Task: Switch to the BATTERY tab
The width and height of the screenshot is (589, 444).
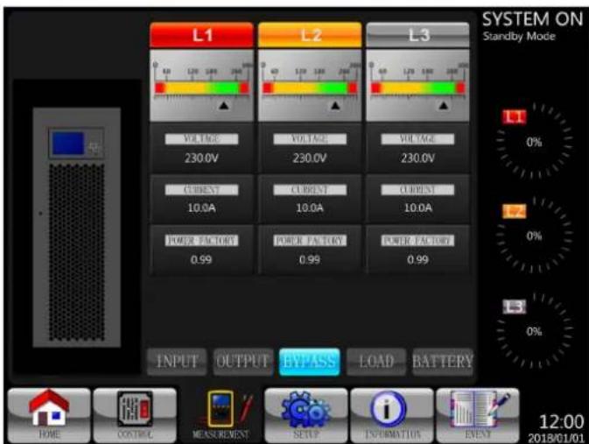Action: point(443,362)
